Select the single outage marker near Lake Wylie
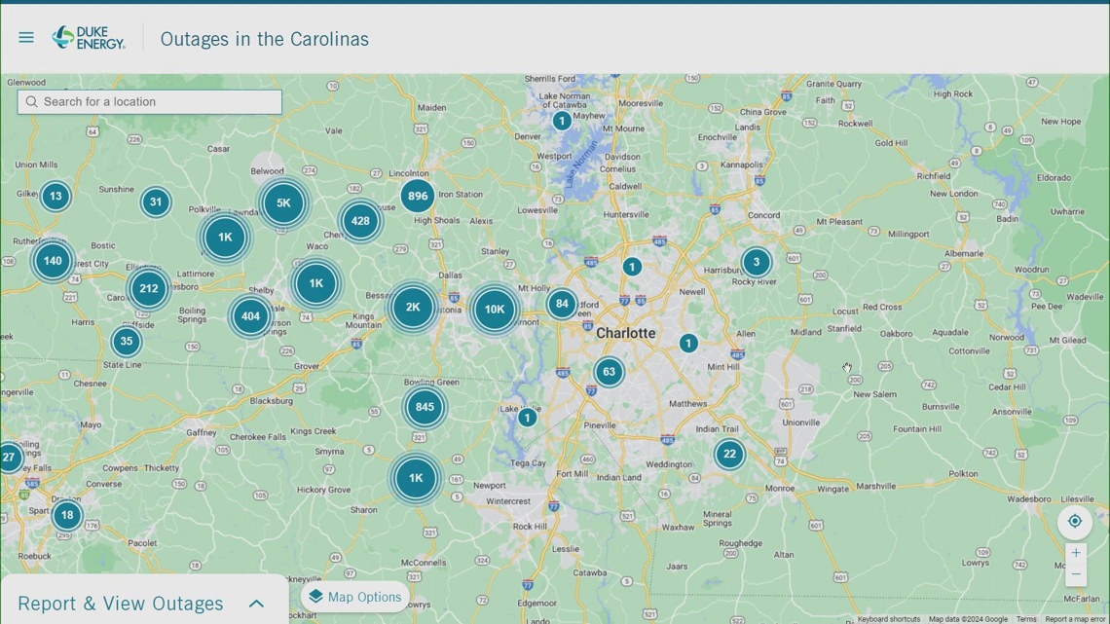 (x=527, y=417)
